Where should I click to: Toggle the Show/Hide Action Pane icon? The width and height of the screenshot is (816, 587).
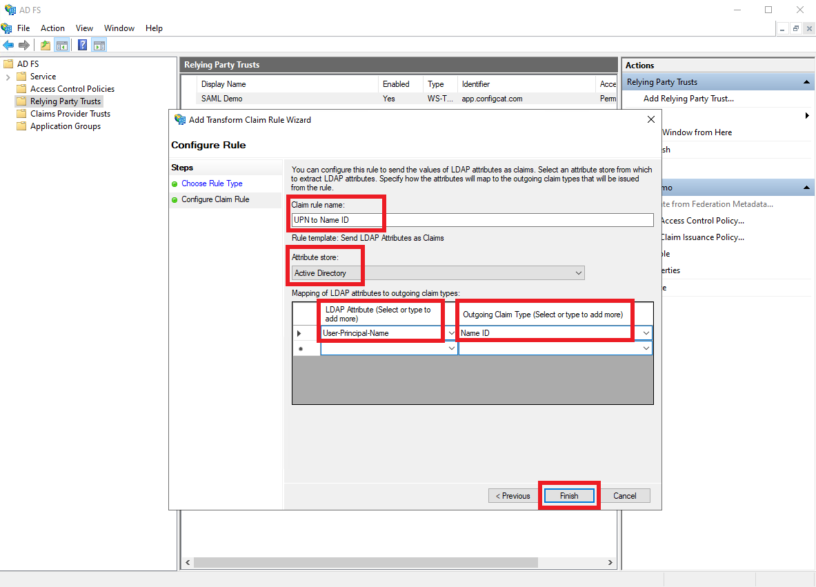[99, 46]
